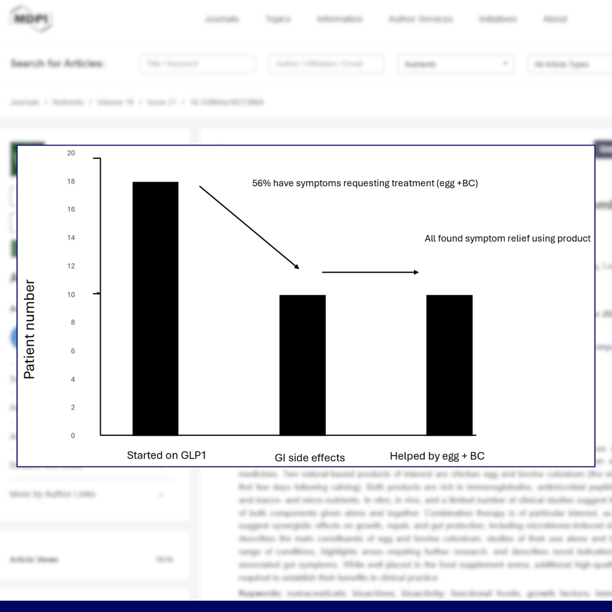Open the All Article Types dropdown
The width and height of the screenshot is (612, 612).
point(569,63)
